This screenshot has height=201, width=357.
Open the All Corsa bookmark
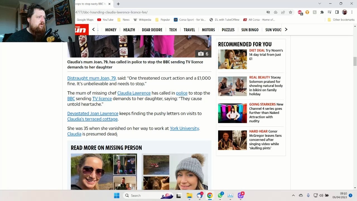[259, 20]
